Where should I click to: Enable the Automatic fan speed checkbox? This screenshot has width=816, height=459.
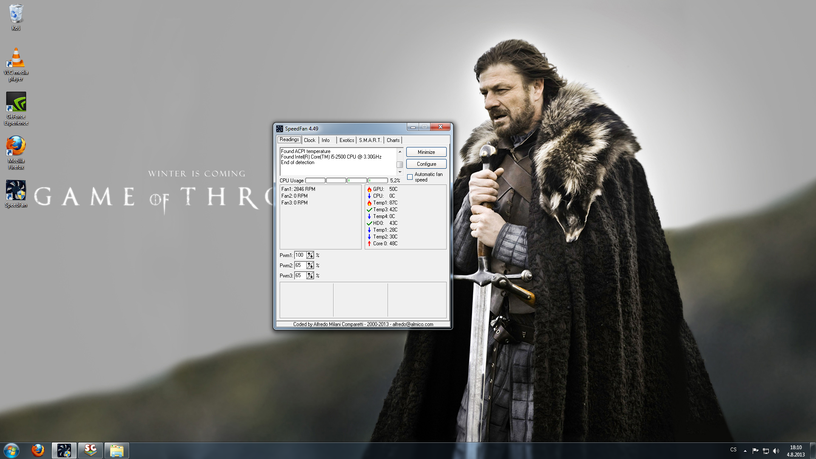point(410,177)
